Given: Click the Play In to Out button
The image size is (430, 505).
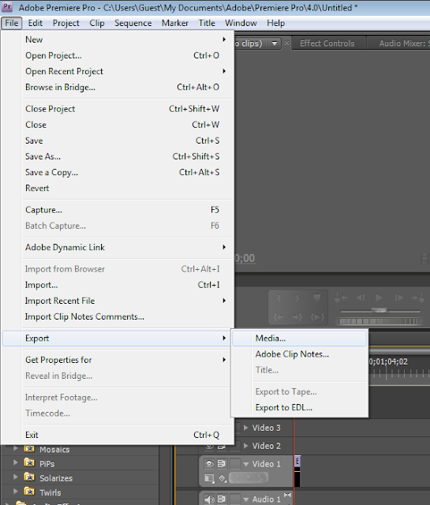Looking at the screenshot, I should (317, 317).
